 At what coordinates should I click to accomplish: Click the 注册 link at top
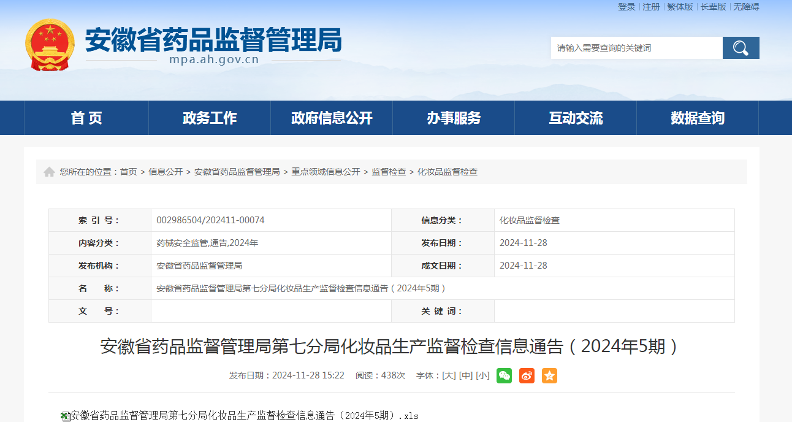[x=651, y=7]
